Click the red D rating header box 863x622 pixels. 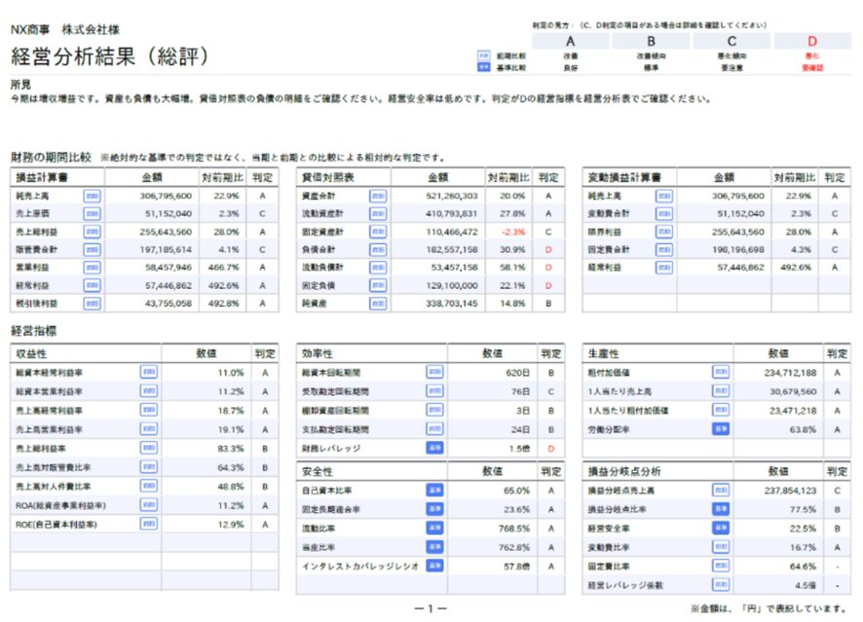point(811,41)
